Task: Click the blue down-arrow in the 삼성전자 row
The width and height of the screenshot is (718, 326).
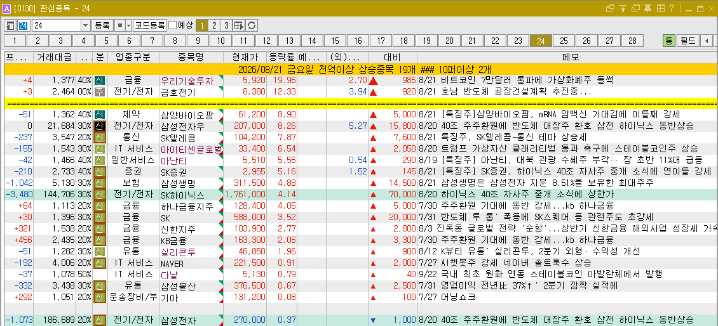Action: coord(373,320)
